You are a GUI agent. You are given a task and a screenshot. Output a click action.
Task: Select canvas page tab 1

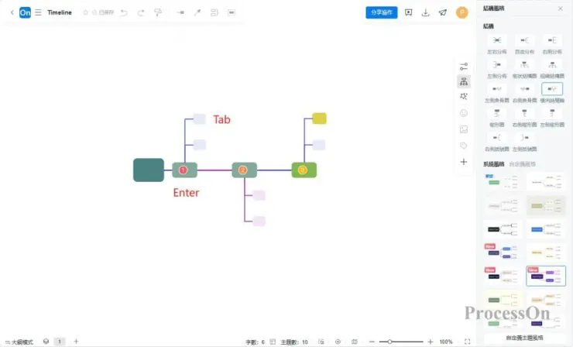(x=59, y=342)
